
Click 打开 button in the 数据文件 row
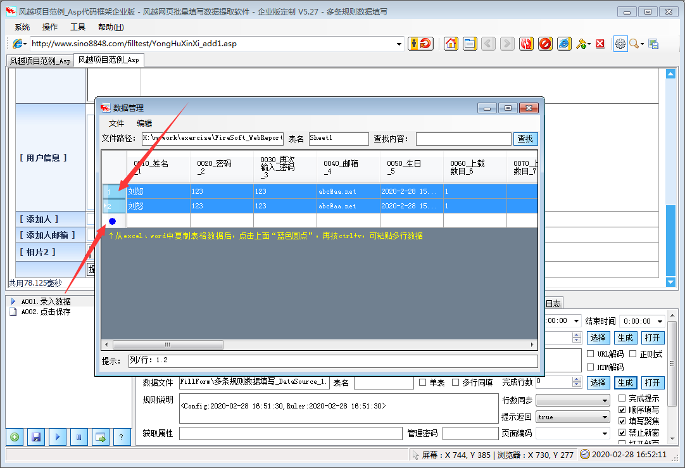click(x=652, y=383)
